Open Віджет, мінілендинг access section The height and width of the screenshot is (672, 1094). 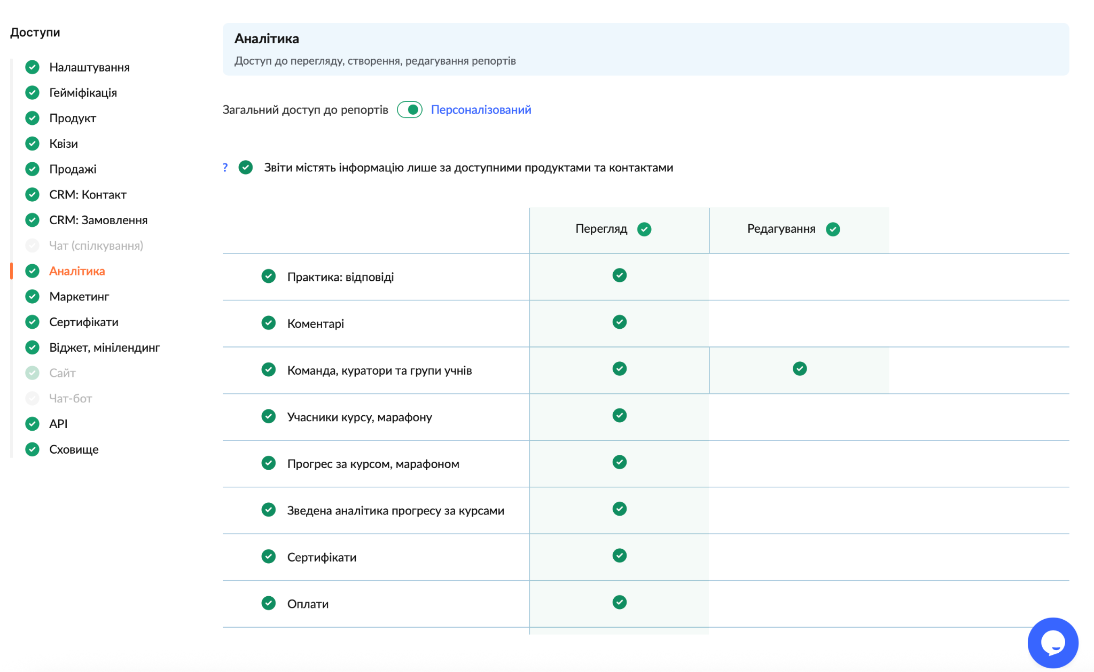click(104, 347)
